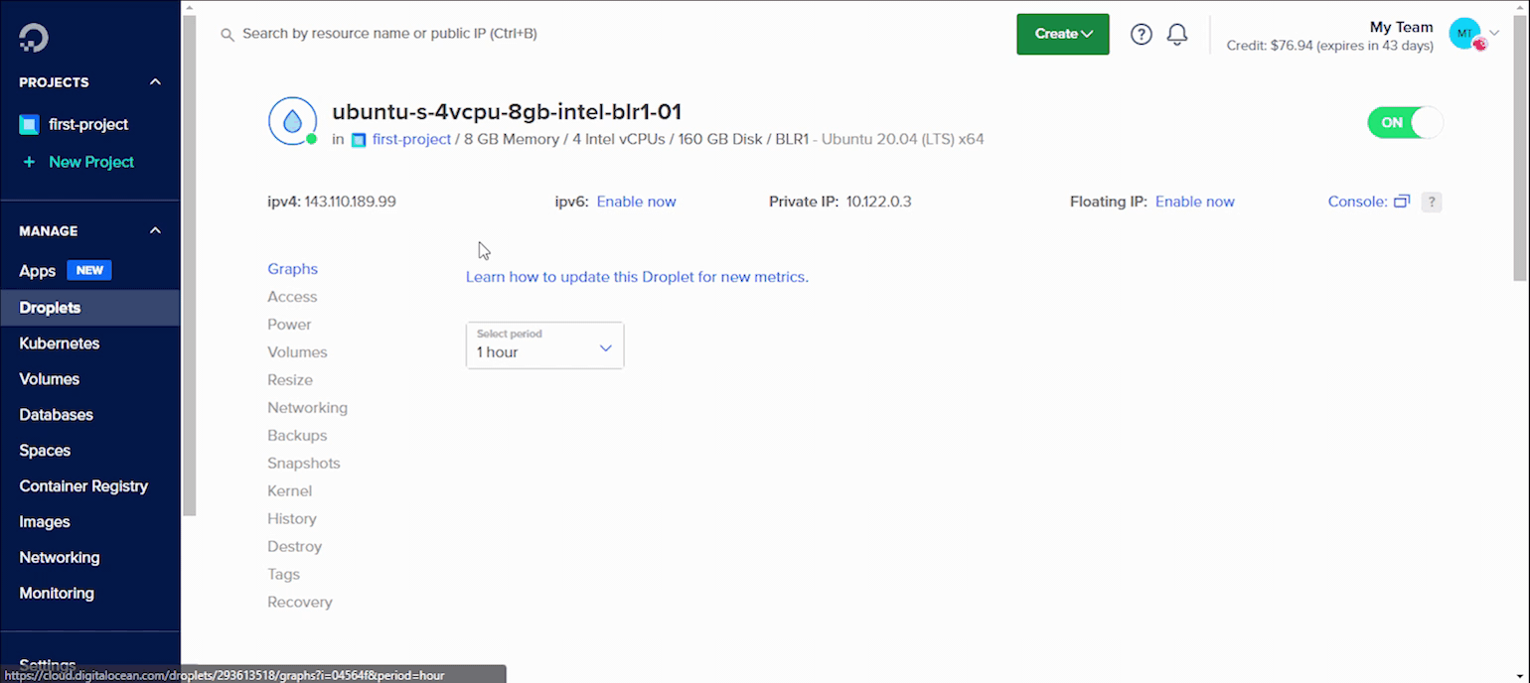Open the DigitalOcean logo home icon

pos(33,38)
